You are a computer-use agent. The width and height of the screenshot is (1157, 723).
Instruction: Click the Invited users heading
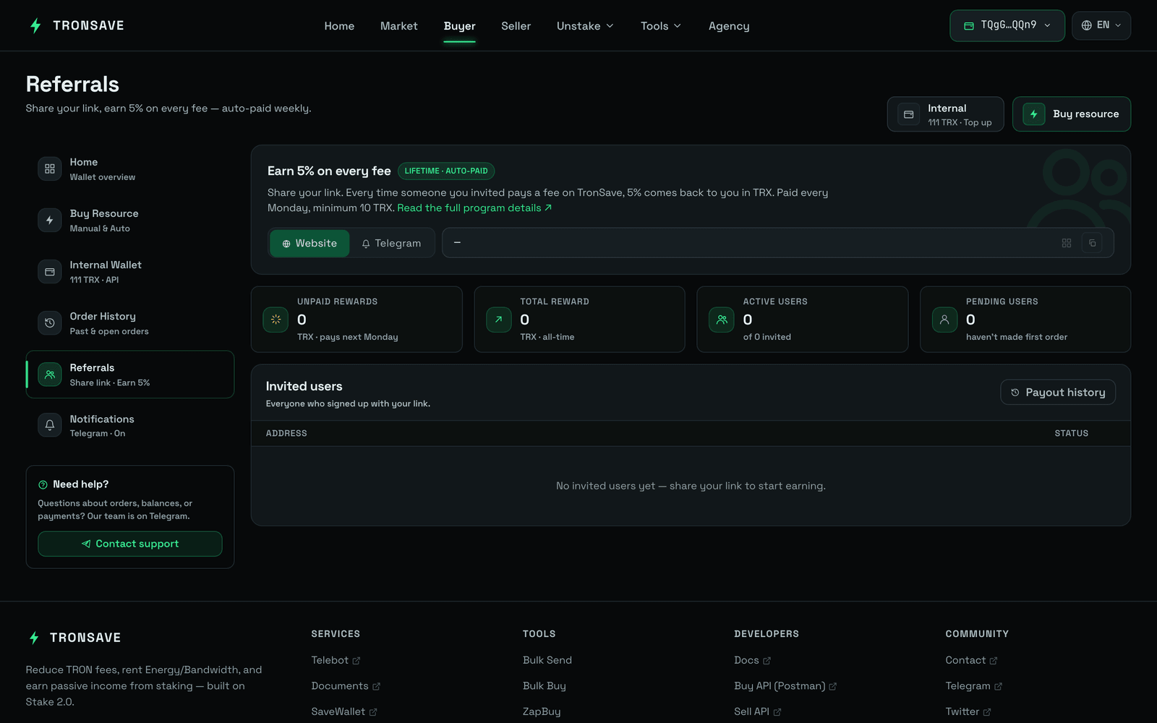[304, 386]
